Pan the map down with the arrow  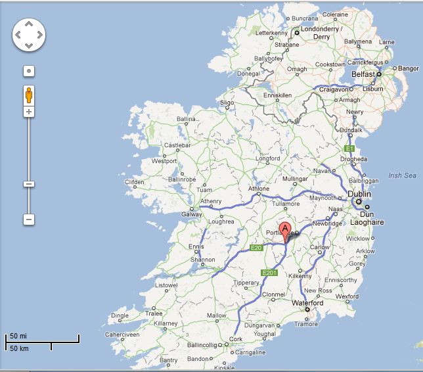[29, 45]
